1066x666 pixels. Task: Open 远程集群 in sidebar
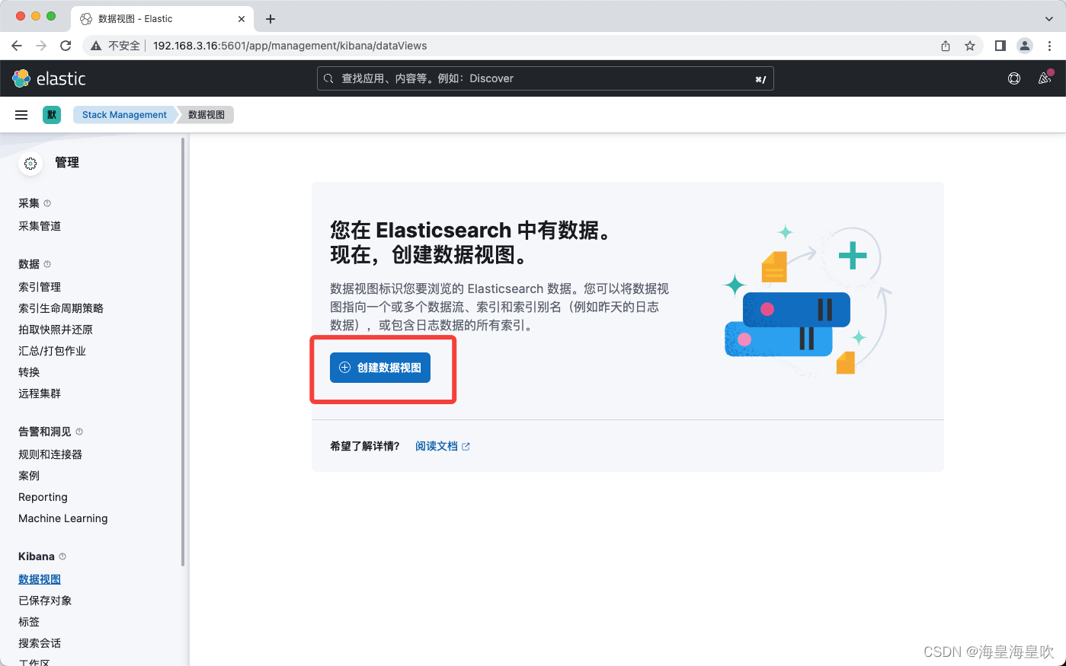click(x=40, y=394)
